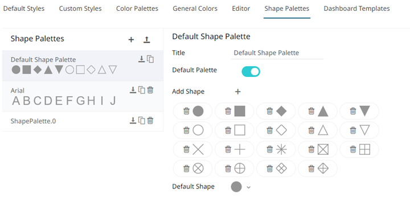This screenshot has height=205, width=410.
Task: Remove the filled circle shape
Action: tap(186, 111)
